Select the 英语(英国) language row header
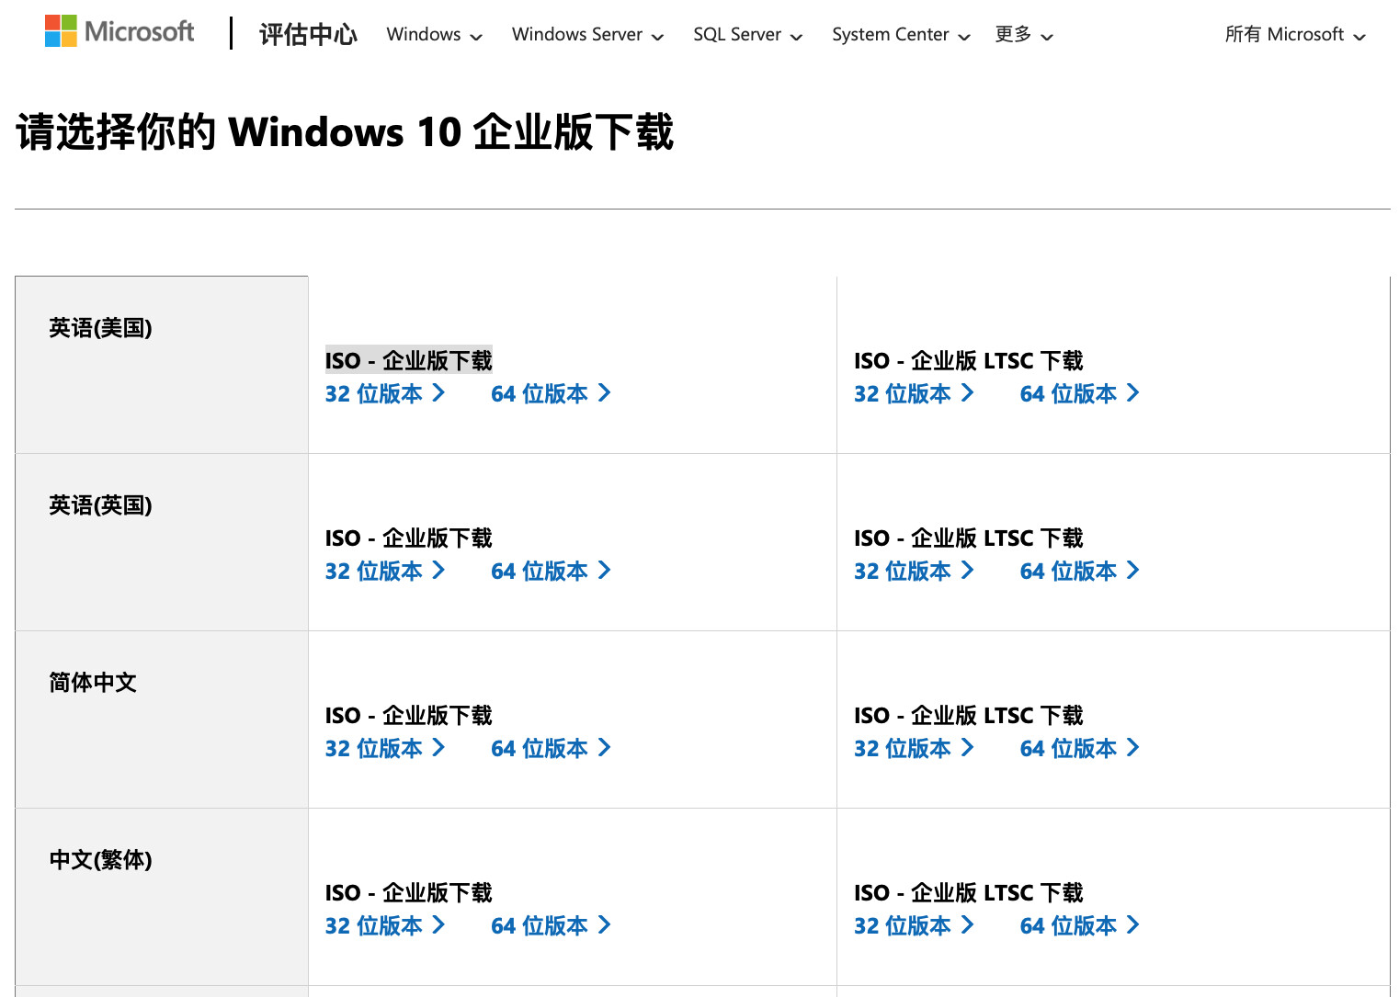Image resolution: width=1399 pixels, height=997 pixels. (x=162, y=542)
